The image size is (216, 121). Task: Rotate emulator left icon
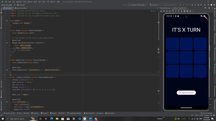[x=170, y=11]
